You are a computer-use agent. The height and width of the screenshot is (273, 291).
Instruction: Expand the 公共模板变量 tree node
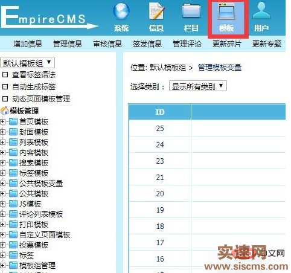(x=2, y=184)
